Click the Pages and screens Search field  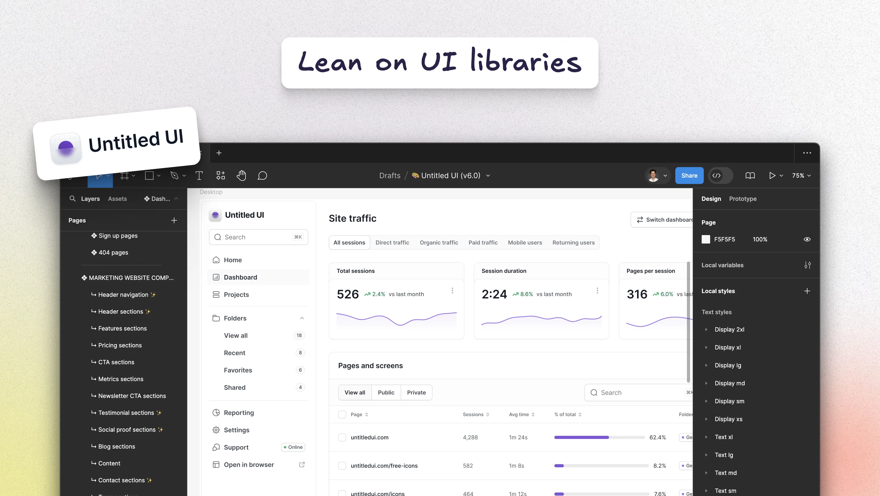click(x=638, y=393)
